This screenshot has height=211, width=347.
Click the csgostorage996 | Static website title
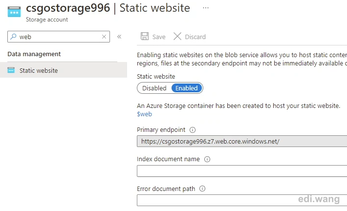point(108,8)
